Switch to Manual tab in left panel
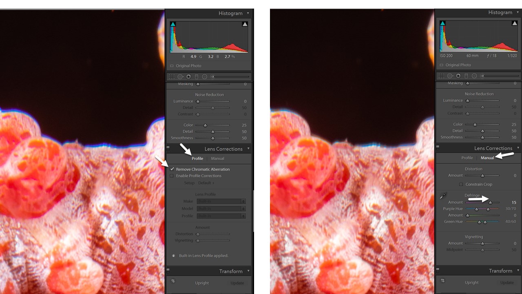This screenshot has height=294, width=522. 217,158
